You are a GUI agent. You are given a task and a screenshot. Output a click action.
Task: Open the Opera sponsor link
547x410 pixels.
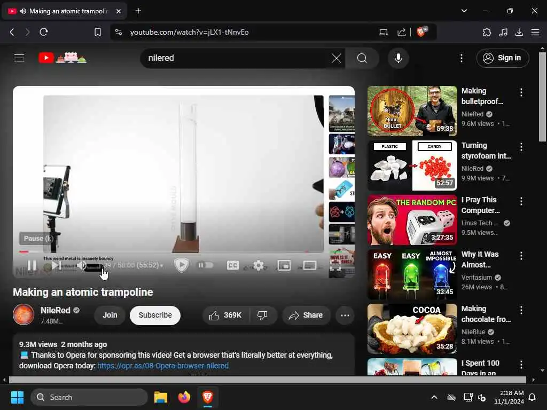[163, 366]
